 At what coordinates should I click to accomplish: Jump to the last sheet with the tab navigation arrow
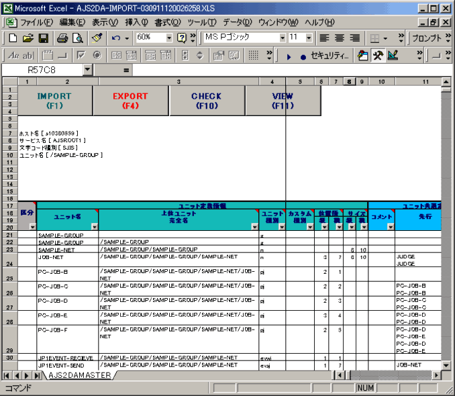point(37,375)
